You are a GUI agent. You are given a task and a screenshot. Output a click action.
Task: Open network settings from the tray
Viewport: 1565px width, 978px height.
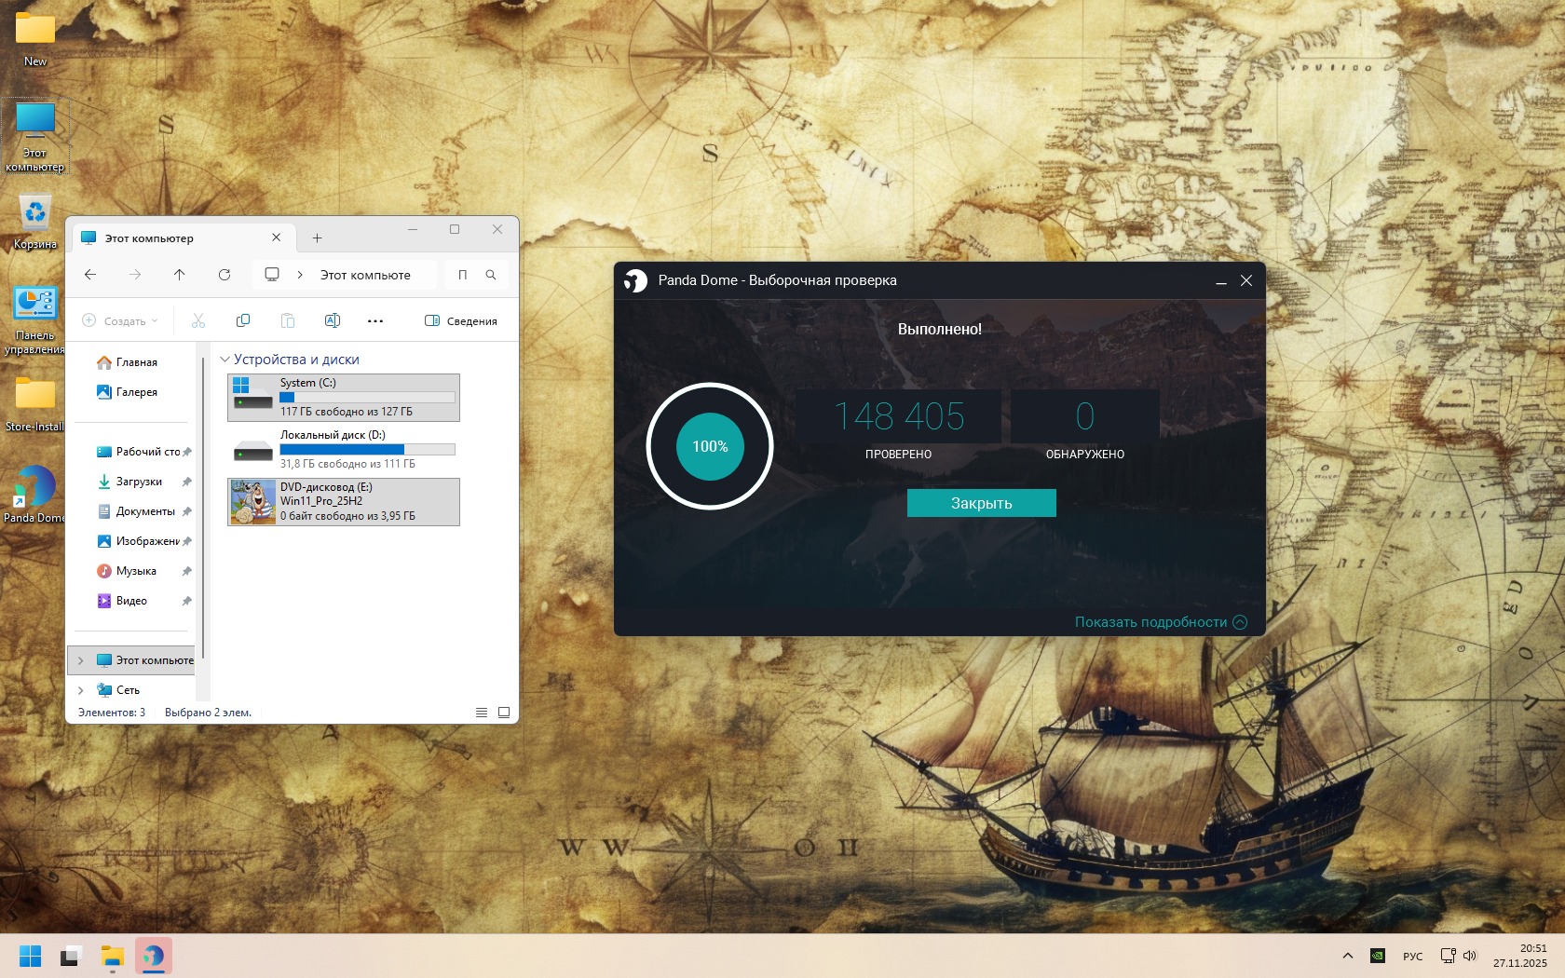pos(1448,956)
